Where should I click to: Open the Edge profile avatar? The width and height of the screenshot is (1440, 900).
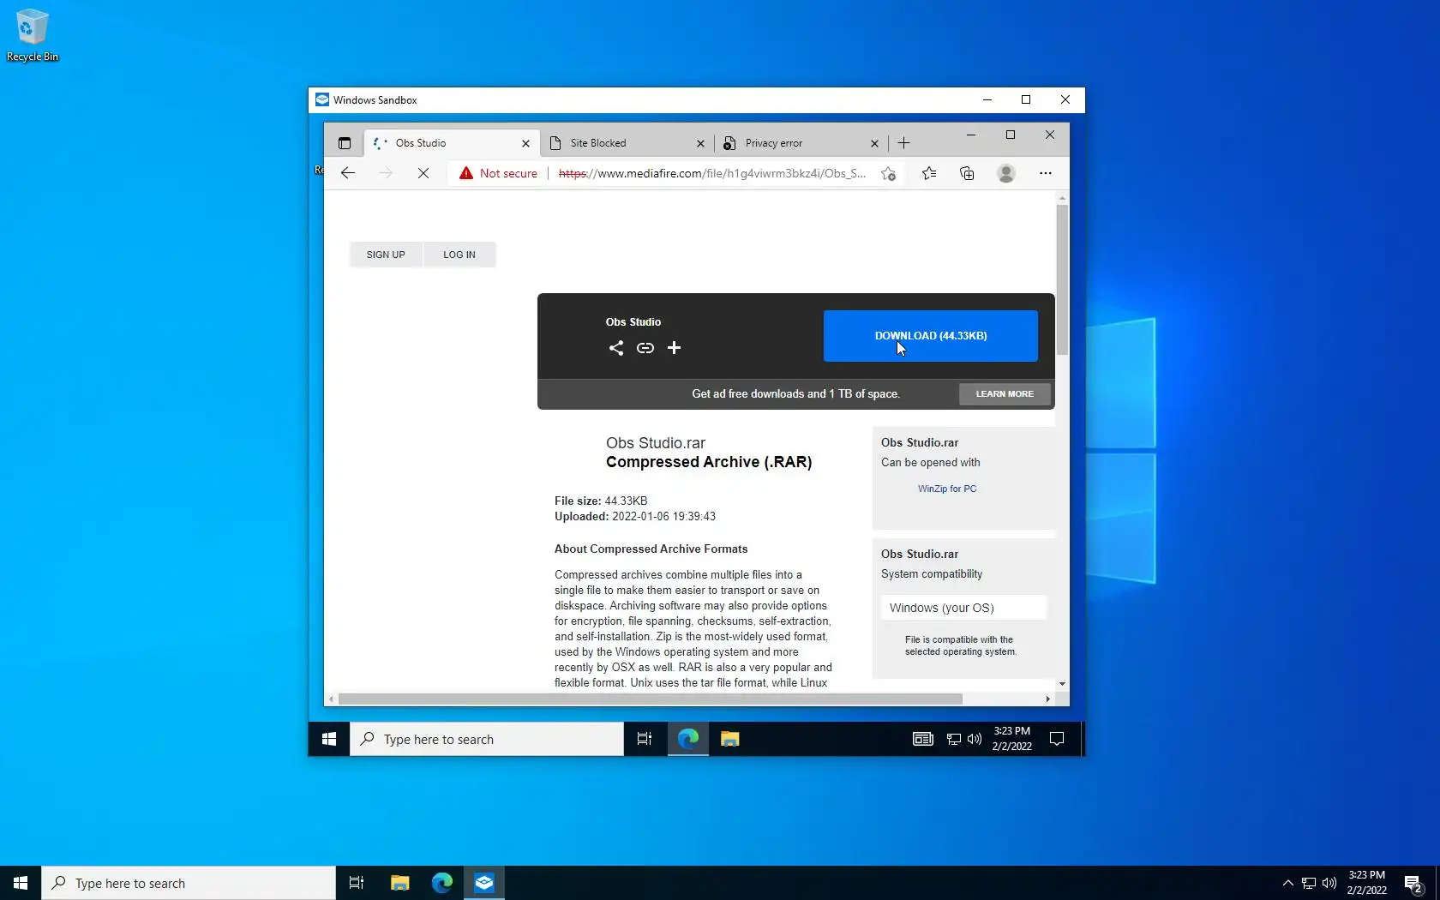point(1006,173)
